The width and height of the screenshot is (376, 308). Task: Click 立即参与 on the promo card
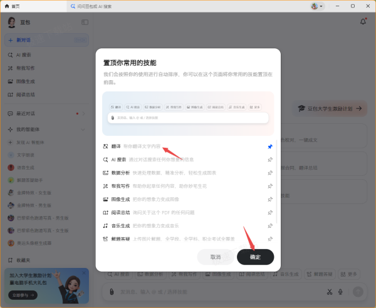pos(23,295)
